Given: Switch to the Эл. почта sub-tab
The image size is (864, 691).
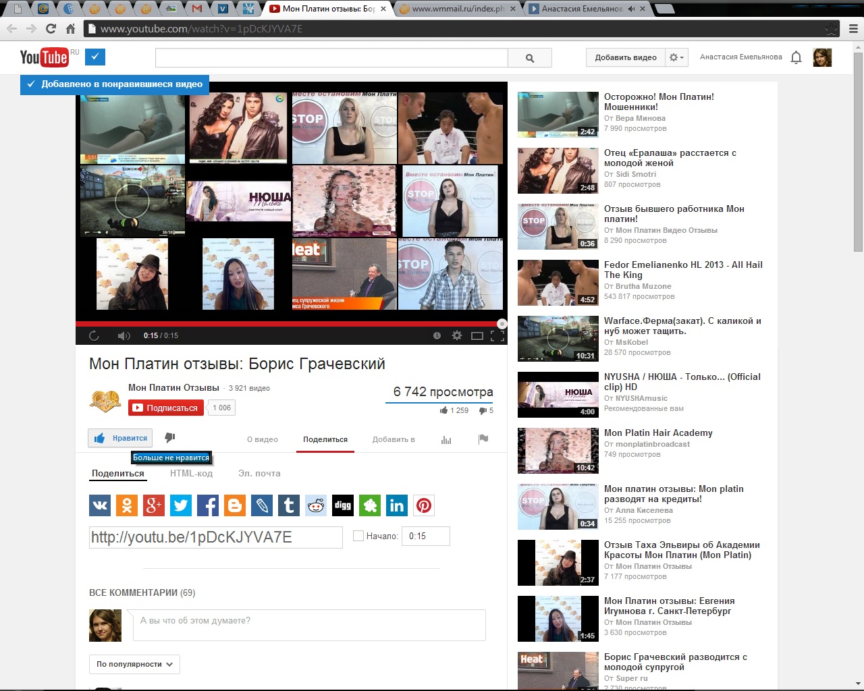Looking at the screenshot, I should (259, 473).
